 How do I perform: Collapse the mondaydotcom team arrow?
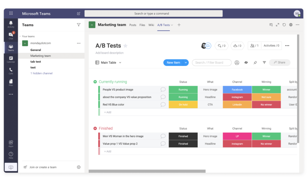pyautogui.click(x=20, y=44)
